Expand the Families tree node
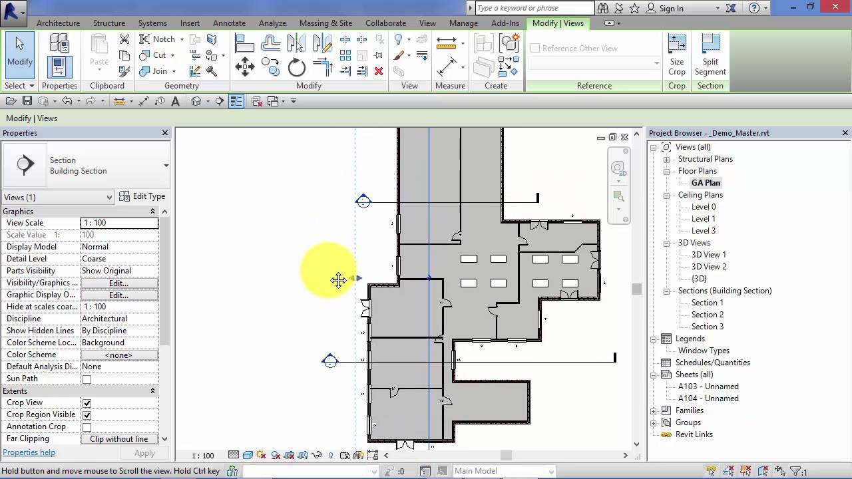This screenshot has width=852, height=479. (x=654, y=410)
